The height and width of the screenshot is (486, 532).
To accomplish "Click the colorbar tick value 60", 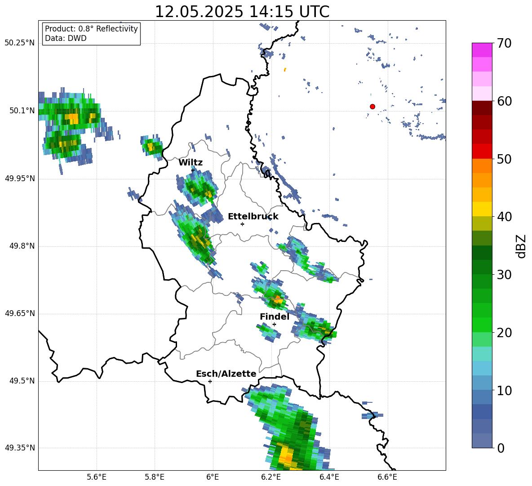I will coord(505,101).
